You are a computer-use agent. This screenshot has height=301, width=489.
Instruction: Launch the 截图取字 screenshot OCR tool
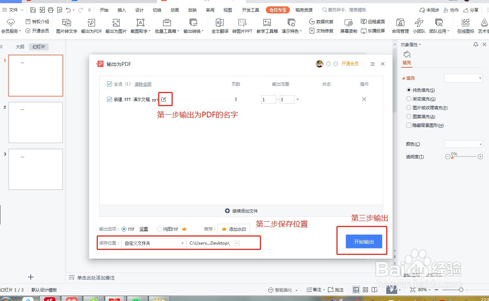[139, 26]
